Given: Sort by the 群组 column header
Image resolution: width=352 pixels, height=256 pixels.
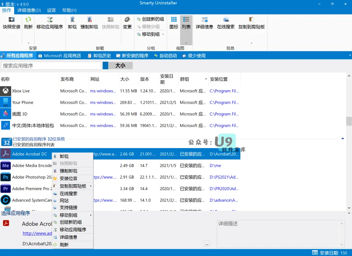Looking at the screenshot, I should tap(193, 79).
